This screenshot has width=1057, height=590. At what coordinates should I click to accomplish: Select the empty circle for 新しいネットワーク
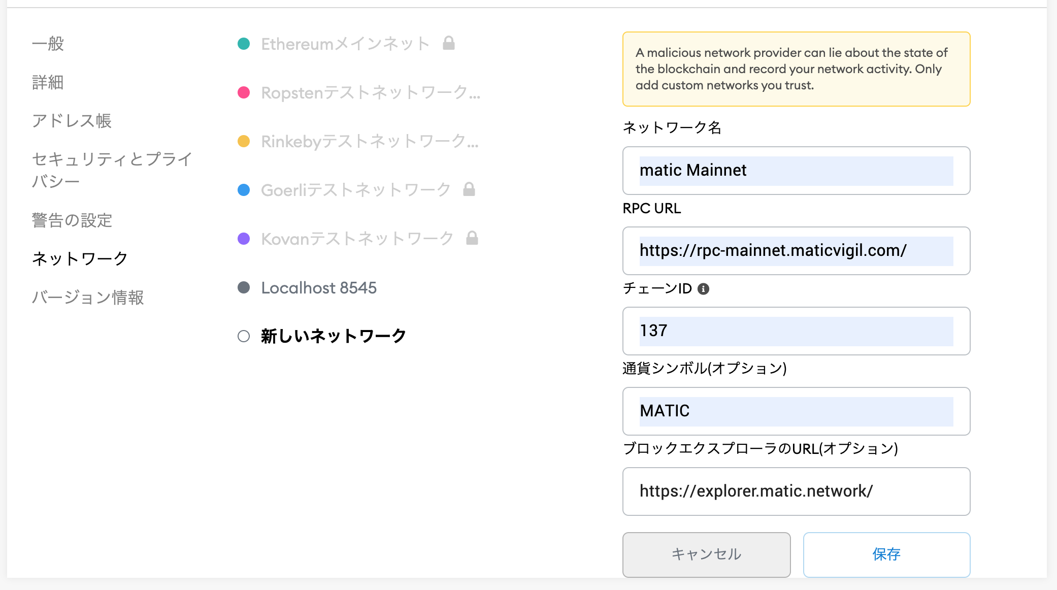tap(244, 336)
